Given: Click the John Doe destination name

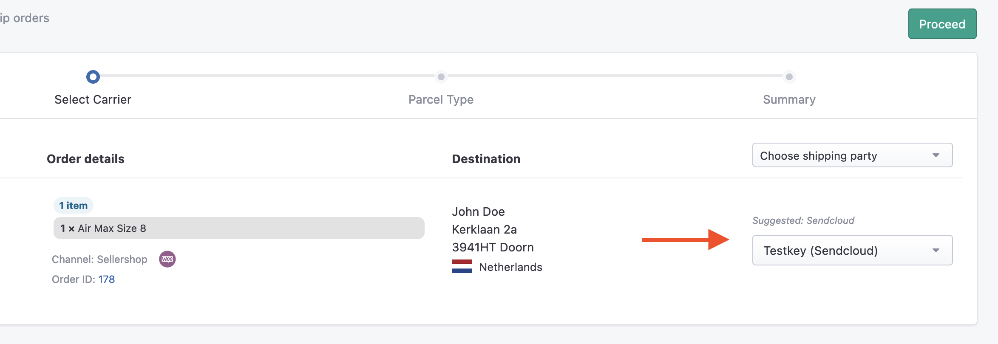Looking at the screenshot, I should coord(479,211).
